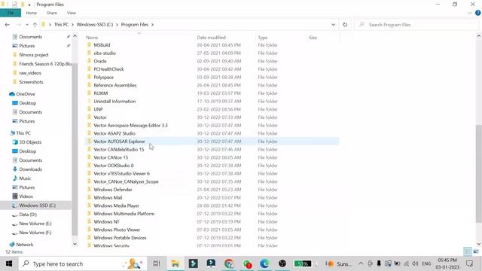Select the Vector ODXStudio 8 folder
482x271 pixels.
click(x=114, y=166)
